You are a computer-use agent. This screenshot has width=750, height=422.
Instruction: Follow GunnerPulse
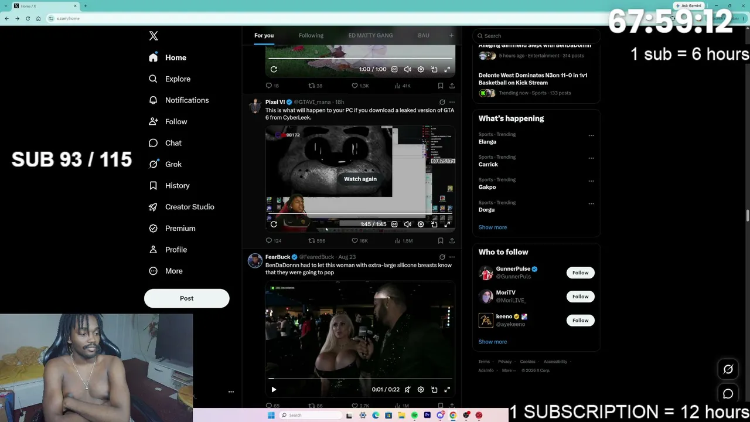tap(580, 273)
